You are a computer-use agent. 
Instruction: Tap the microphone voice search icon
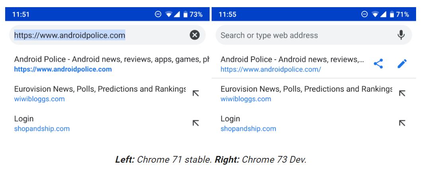click(401, 35)
